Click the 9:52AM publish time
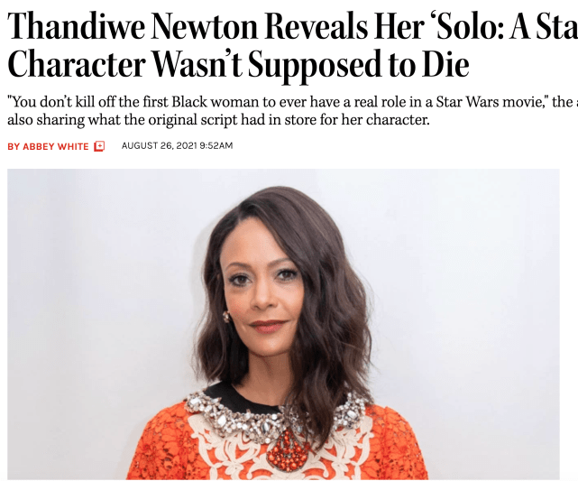 pos(216,145)
